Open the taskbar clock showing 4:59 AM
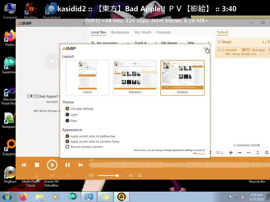The image size is (270, 202). [257, 197]
